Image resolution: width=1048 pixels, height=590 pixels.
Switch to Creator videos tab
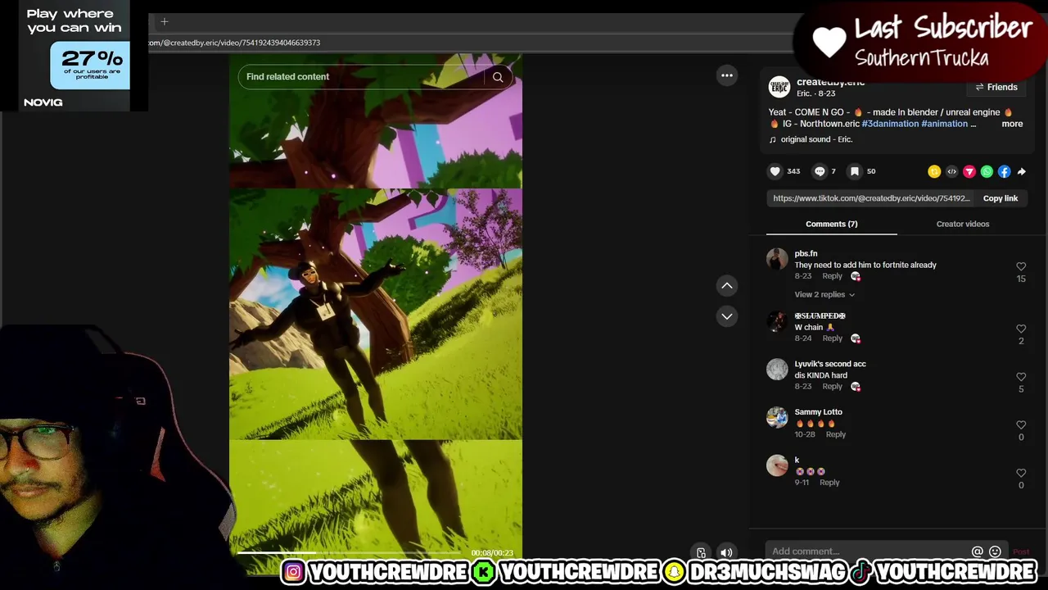click(963, 224)
